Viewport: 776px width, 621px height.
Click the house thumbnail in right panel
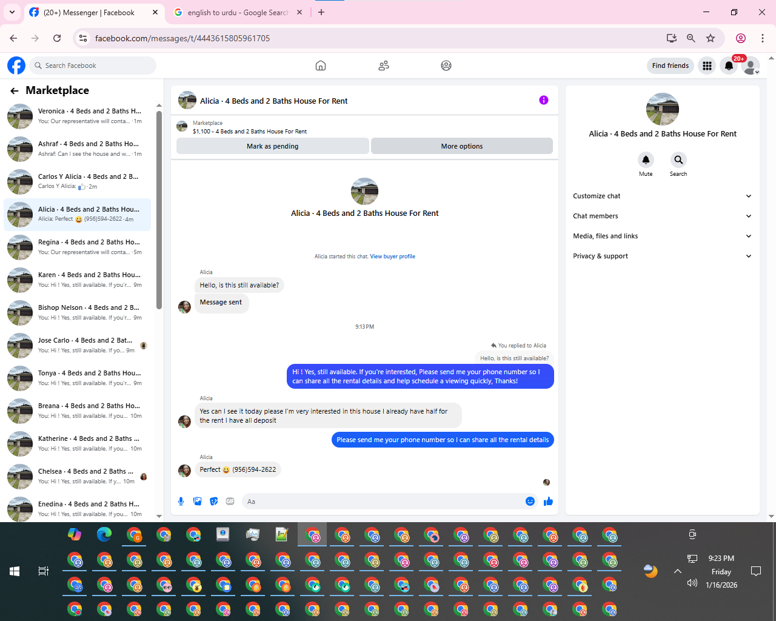tap(663, 109)
